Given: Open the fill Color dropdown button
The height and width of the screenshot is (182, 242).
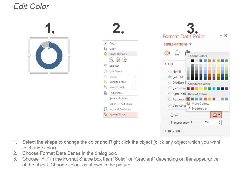Looking at the screenshot, I should [x=216, y=115].
